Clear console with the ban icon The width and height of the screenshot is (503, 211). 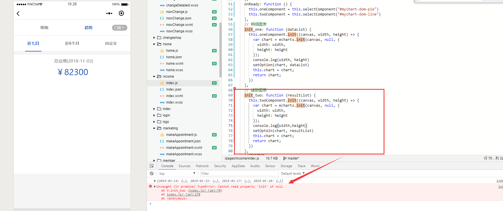pyautogui.click(x=152, y=174)
